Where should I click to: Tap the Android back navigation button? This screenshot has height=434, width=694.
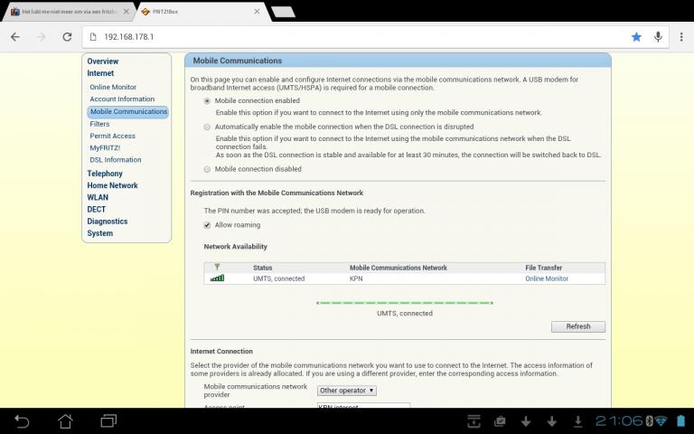[x=22, y=421]
